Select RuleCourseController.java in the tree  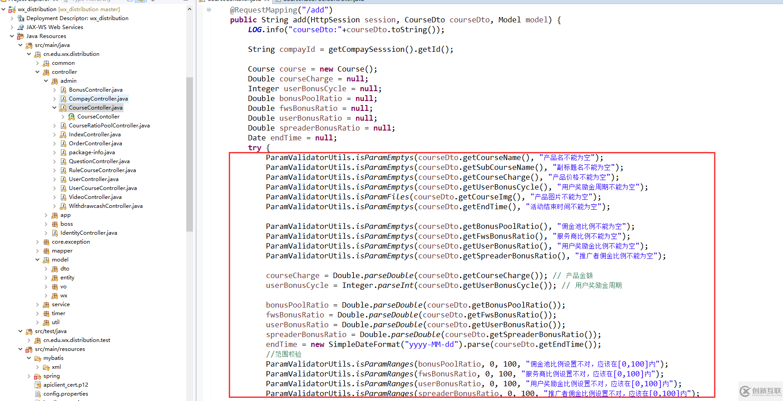tap(103, 170)
